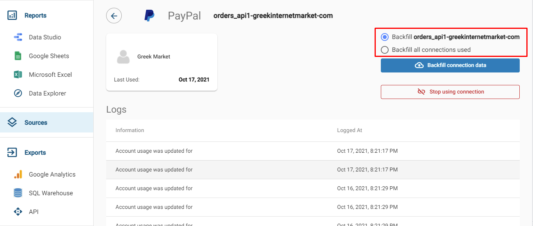Click the Google Analytics icon
This screenshot has width=533, height=226.
(x=18, y=175)
